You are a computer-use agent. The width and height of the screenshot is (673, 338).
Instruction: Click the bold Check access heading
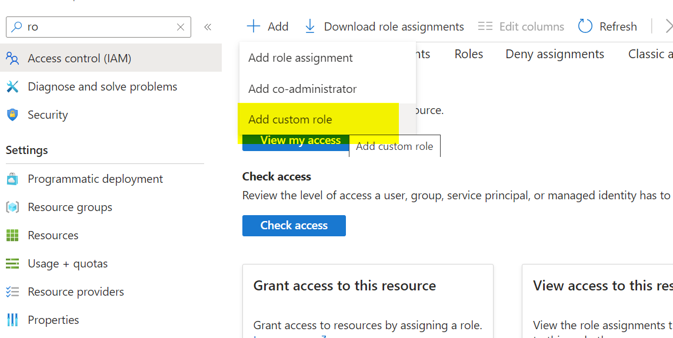(x=276, y=177)
